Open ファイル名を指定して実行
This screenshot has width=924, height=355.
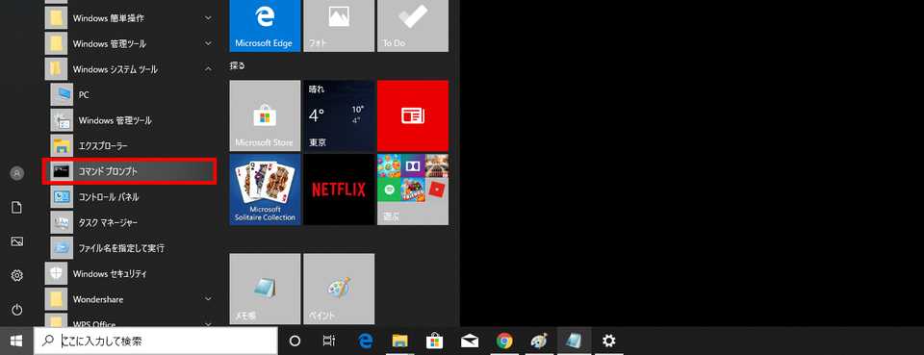(130, 248)
